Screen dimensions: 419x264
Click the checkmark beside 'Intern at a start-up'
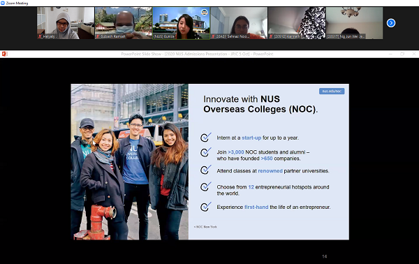point(206,138)
